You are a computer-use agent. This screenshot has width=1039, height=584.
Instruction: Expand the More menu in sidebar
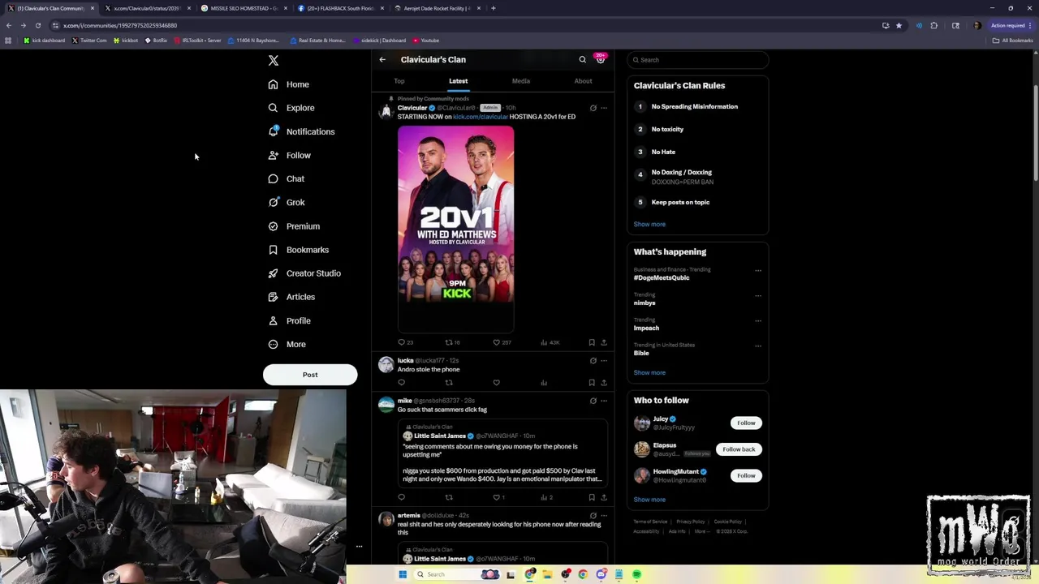pyautogui.click(x=287, y=344)
